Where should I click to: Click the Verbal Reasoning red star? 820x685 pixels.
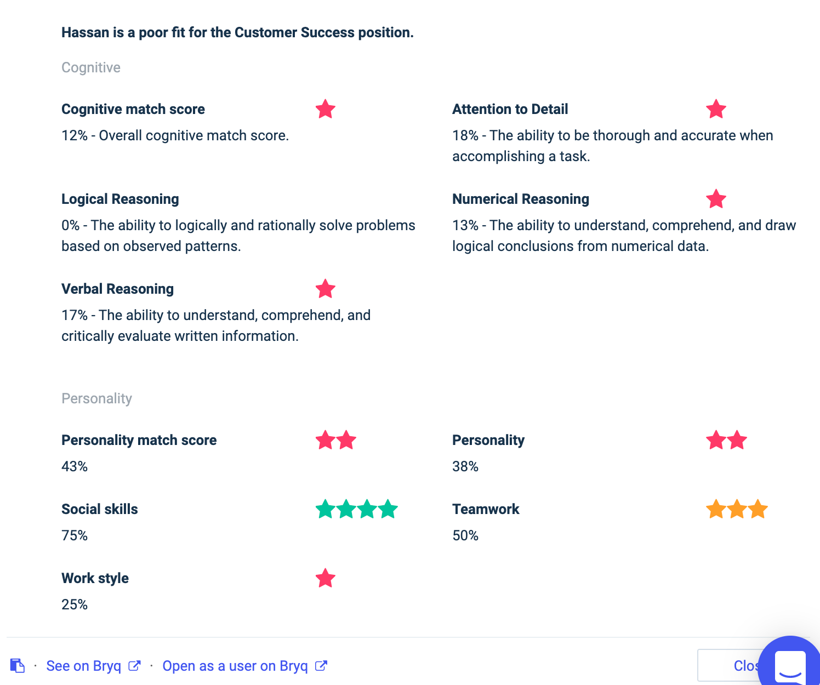[x=326, y=289]
